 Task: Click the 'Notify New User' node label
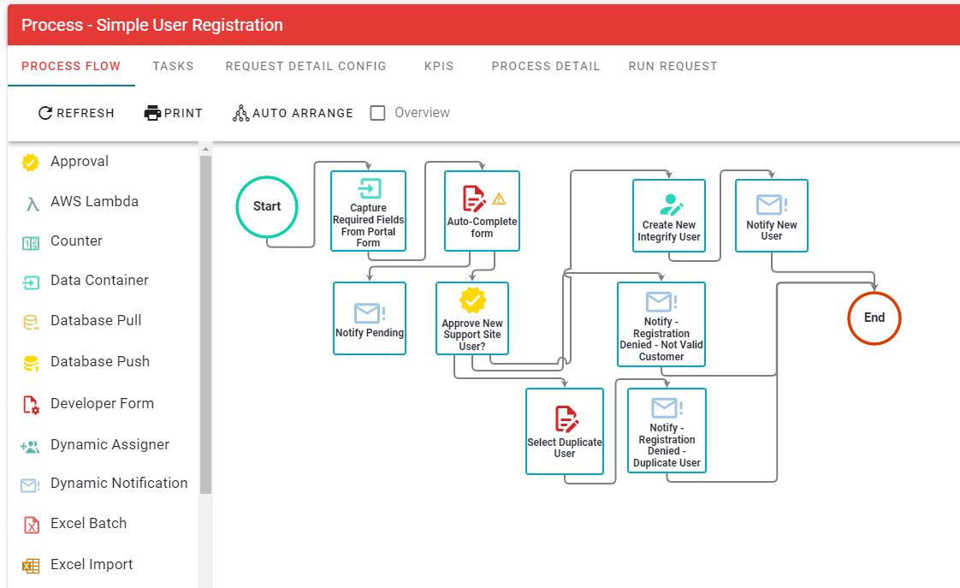tap(772, 230)
